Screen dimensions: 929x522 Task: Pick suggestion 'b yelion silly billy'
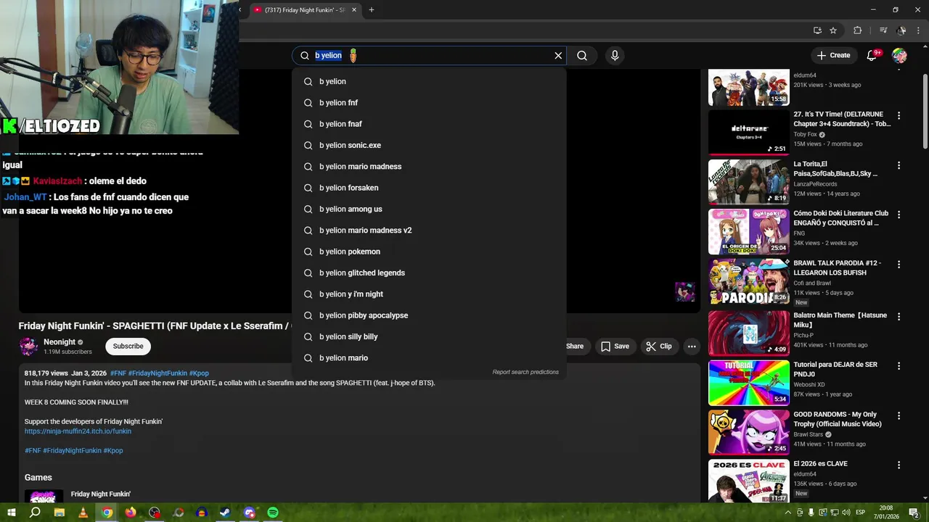click(429, 336)
